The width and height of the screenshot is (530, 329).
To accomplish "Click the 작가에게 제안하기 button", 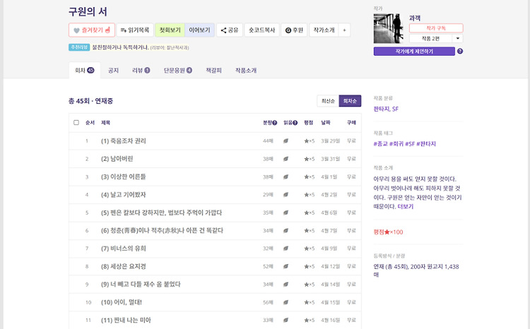I will pyautogui.click(x=414, y=52).
